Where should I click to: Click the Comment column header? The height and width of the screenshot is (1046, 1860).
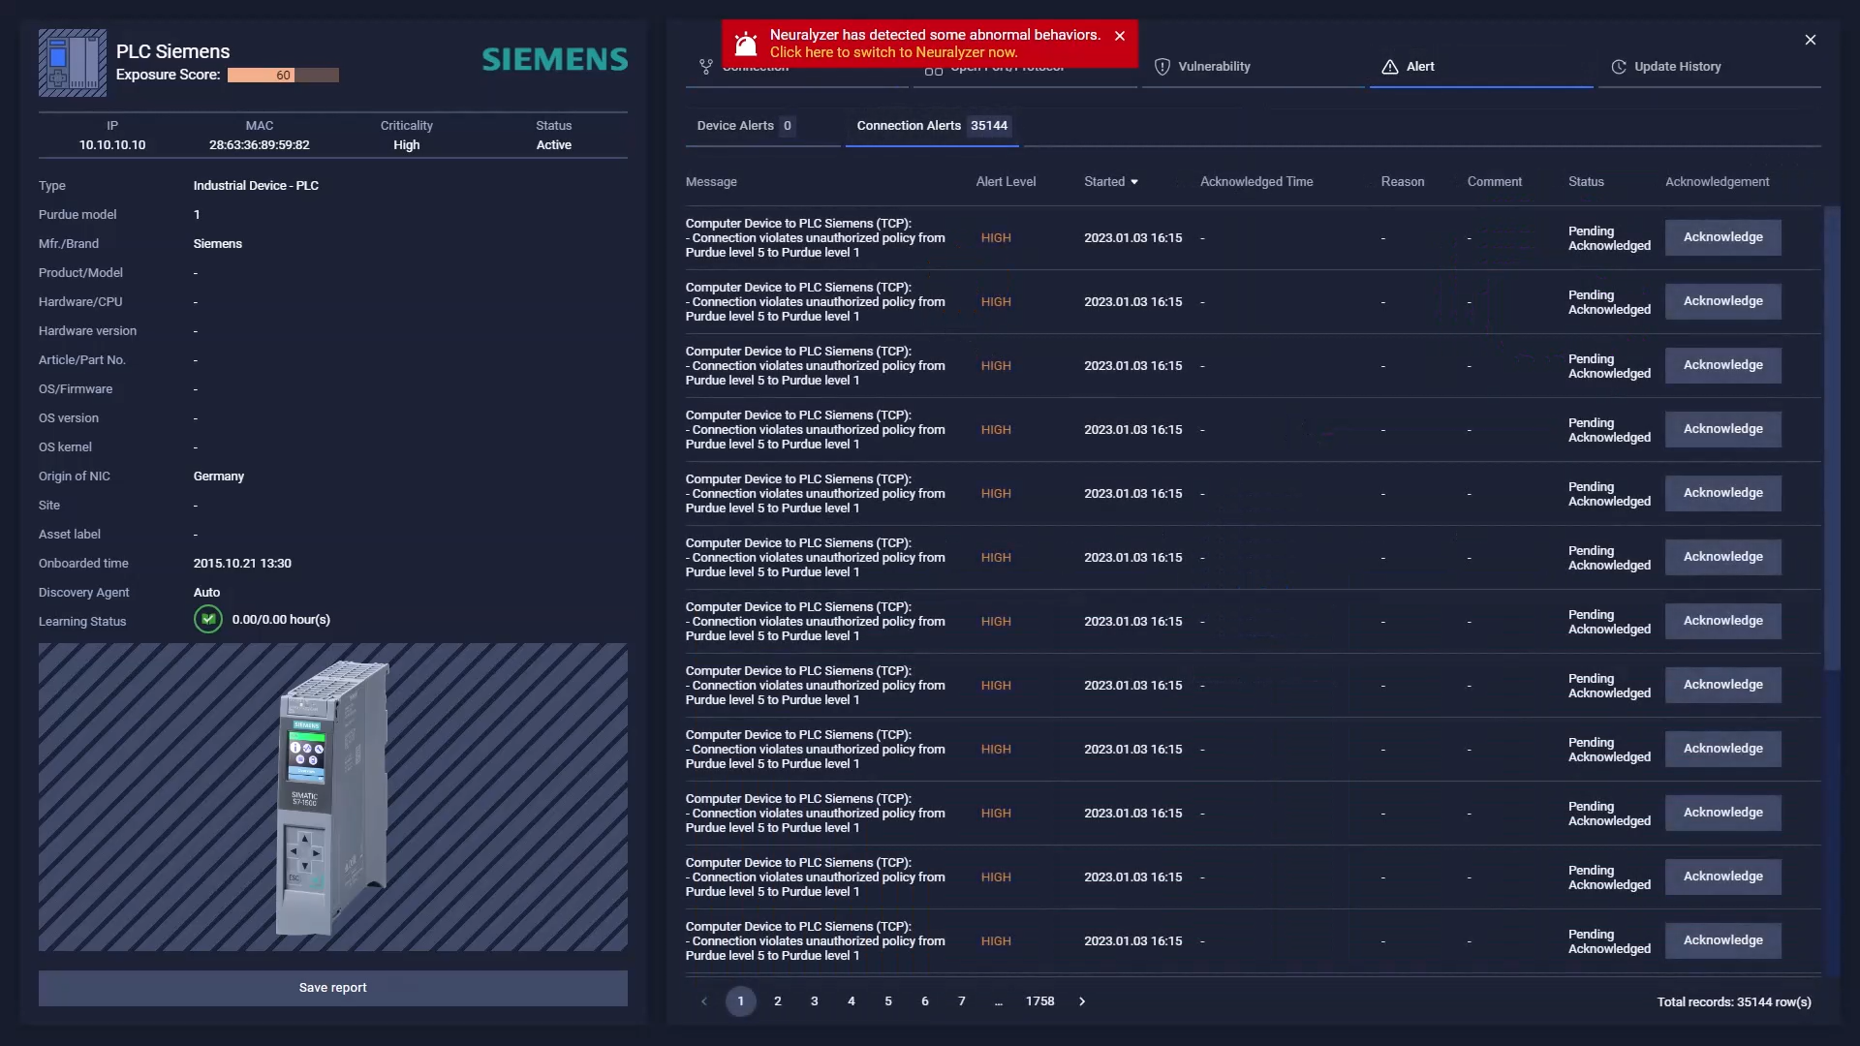click(x=1494, y=182)
